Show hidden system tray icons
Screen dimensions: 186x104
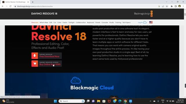150,101
